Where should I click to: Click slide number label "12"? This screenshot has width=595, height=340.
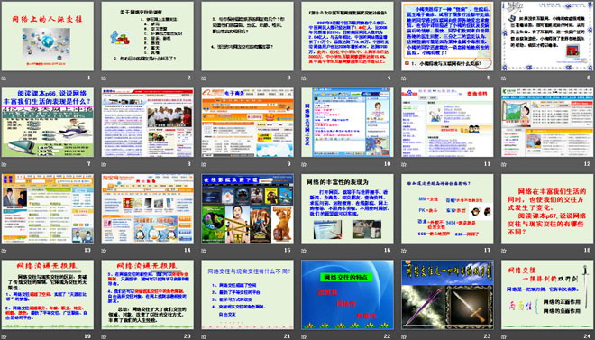click(588, 164)
